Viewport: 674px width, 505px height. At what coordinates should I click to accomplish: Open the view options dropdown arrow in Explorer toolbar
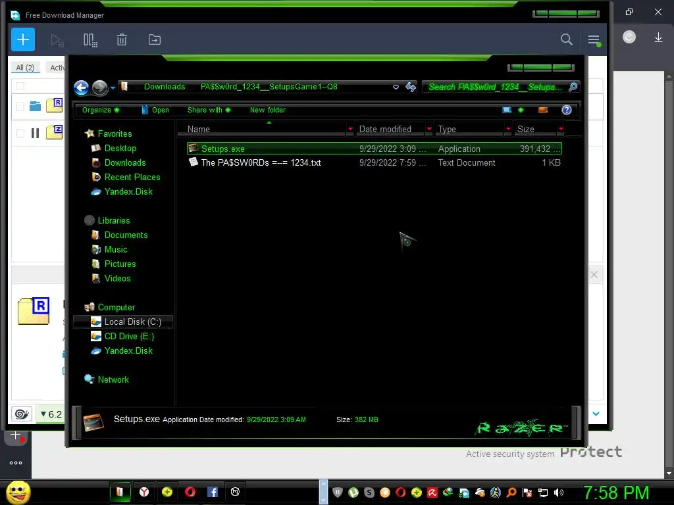tap(521, 110)
